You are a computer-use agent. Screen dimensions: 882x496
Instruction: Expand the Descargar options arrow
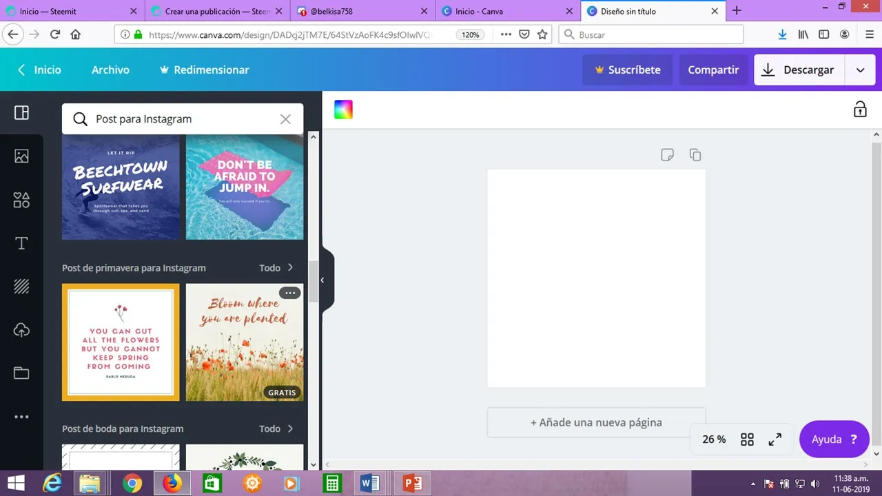860,70
